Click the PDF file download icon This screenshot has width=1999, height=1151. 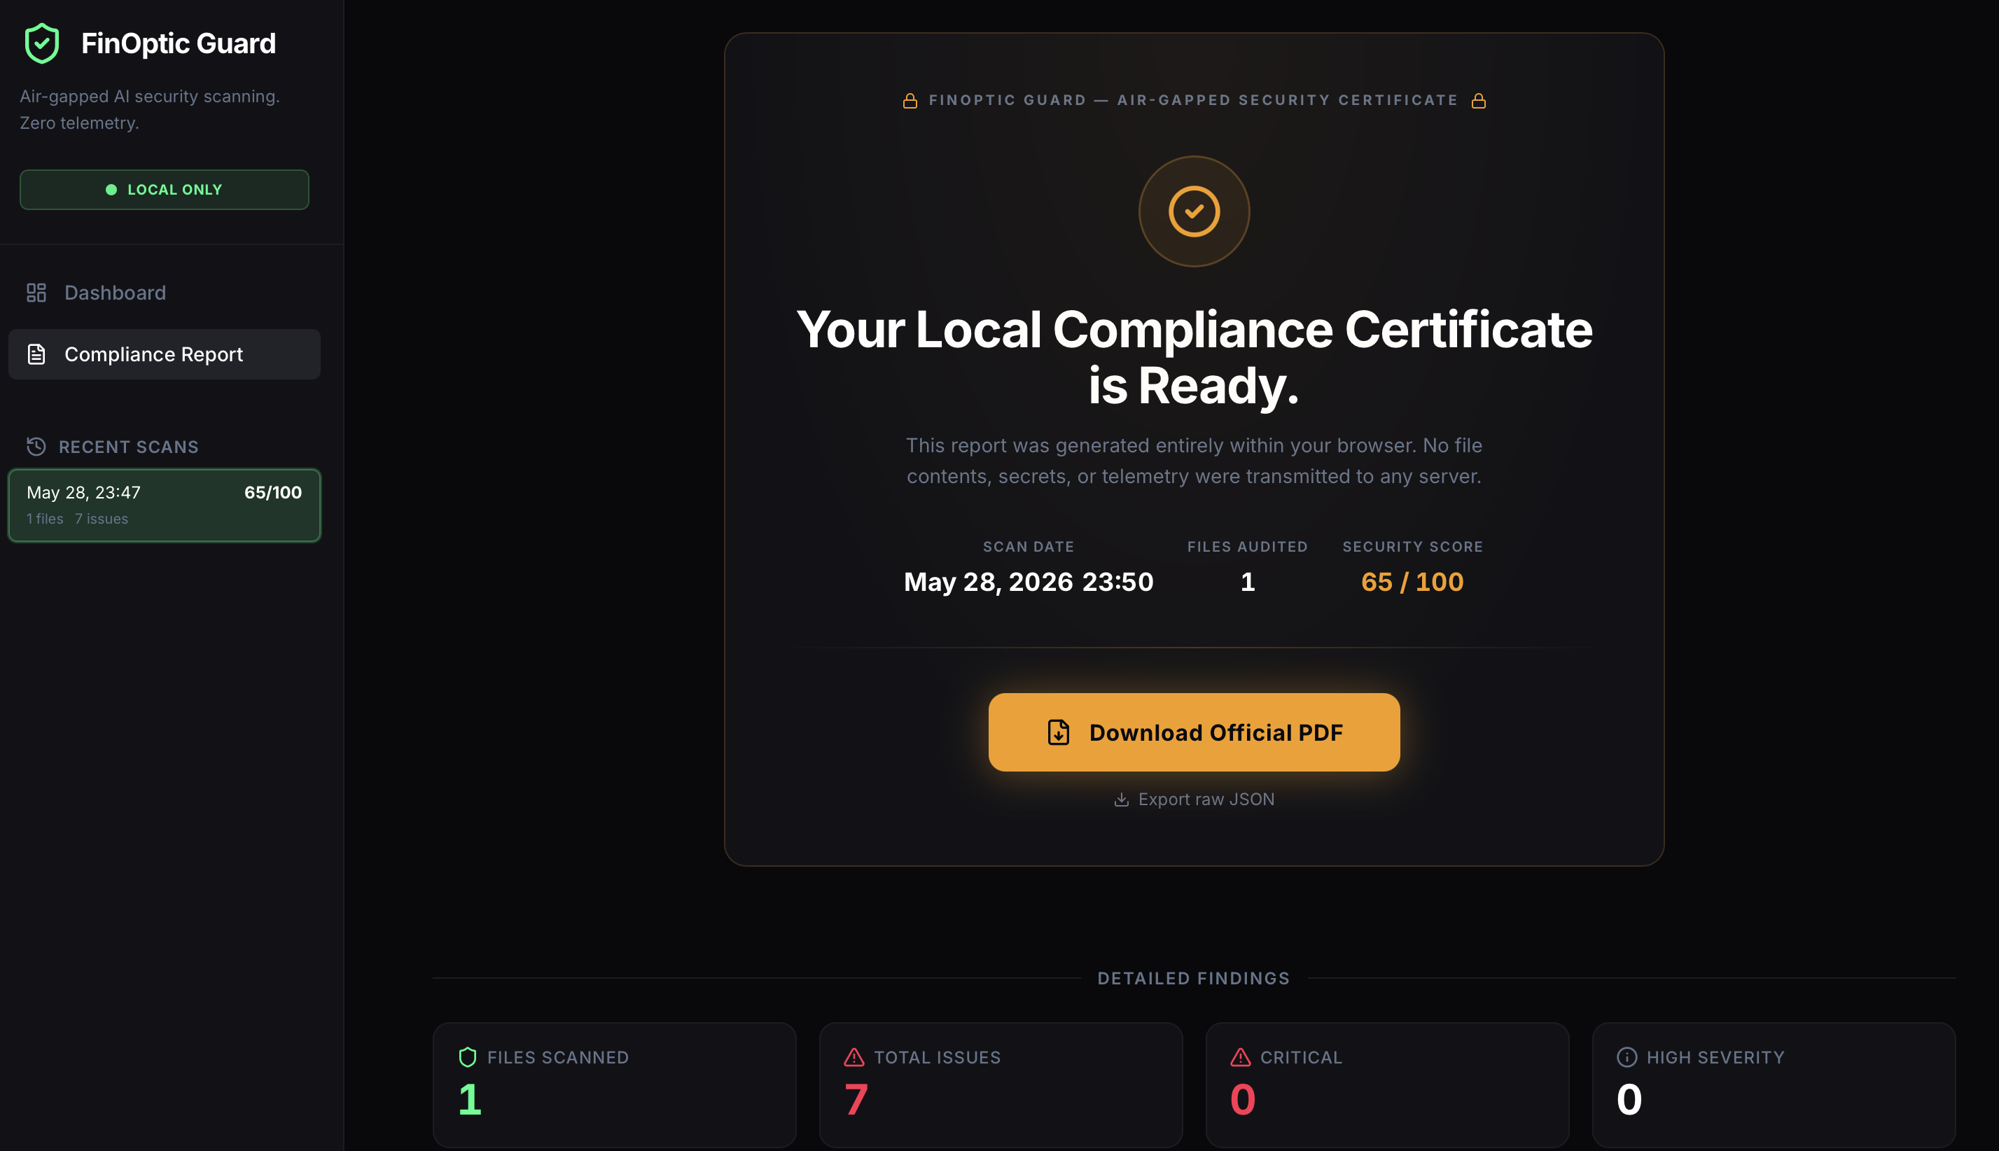(x=1059, y=732)
